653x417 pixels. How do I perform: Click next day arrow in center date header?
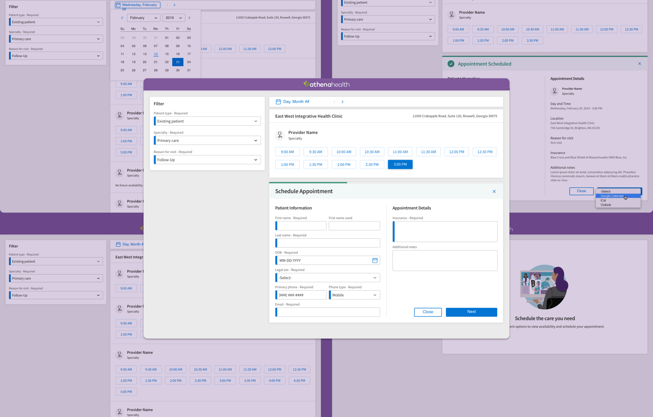coord(342,102)
